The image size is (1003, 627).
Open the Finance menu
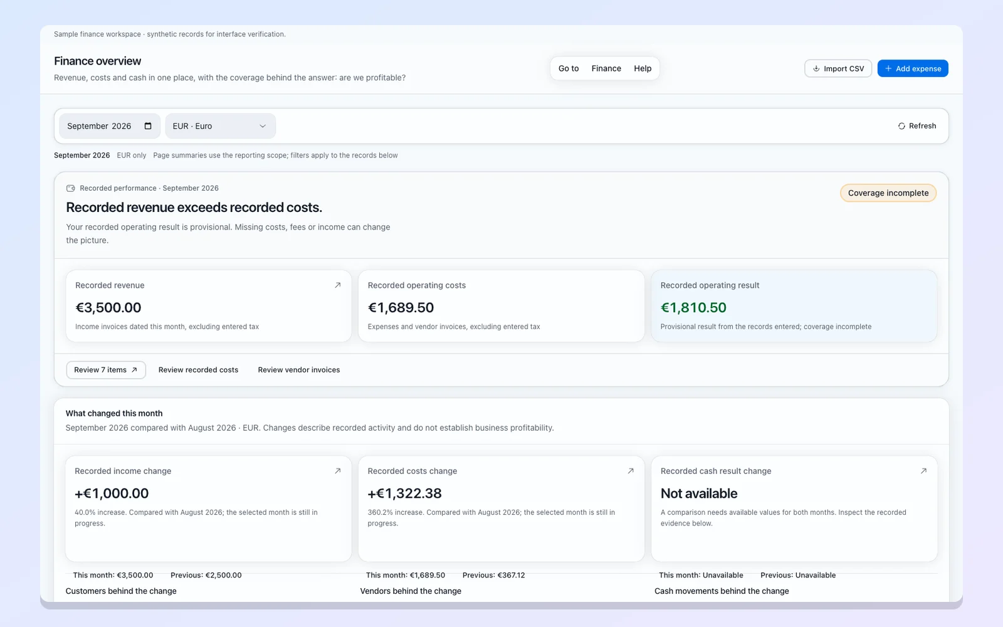pos(606,68)
